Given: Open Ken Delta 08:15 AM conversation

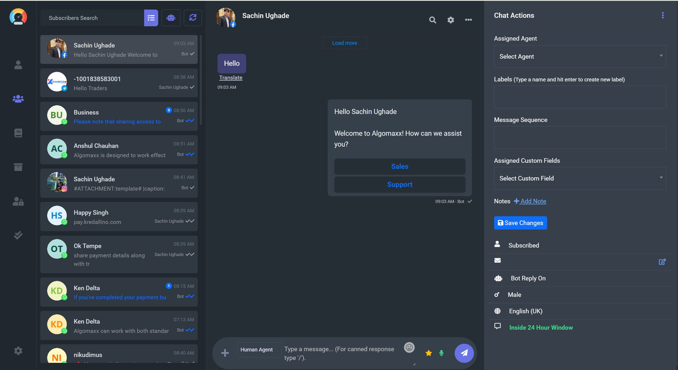Looking at the screenshot, I should [x=119, y=292].
